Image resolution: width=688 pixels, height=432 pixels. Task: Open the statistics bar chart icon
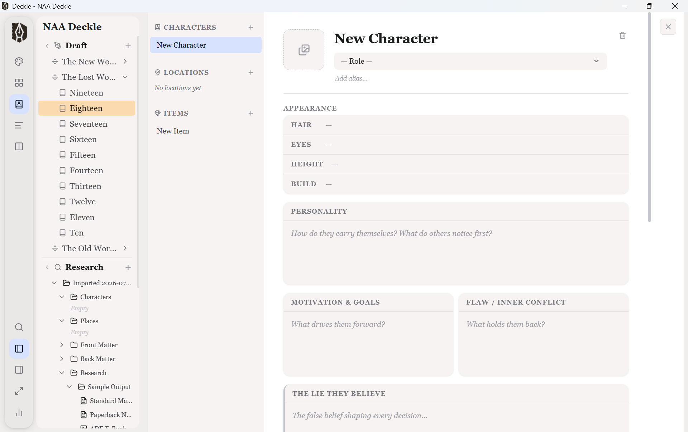19,412
